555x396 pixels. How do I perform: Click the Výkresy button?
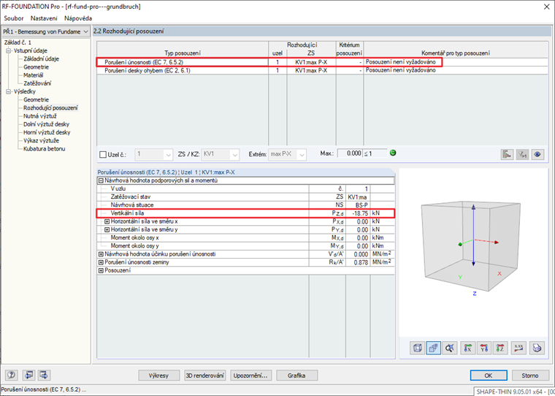tap(159, 376)
